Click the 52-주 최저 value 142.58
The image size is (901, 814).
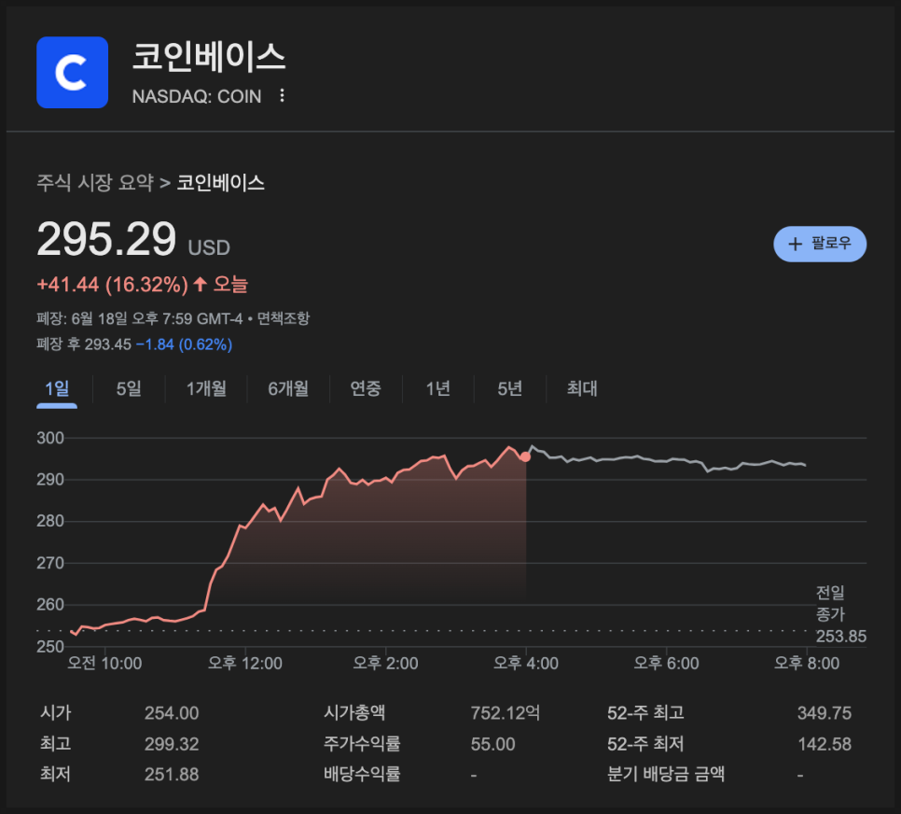click(824, 744)
